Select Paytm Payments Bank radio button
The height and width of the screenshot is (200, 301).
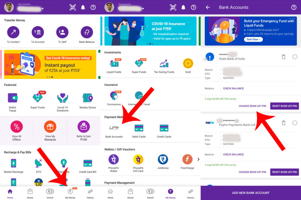[295, 123]
